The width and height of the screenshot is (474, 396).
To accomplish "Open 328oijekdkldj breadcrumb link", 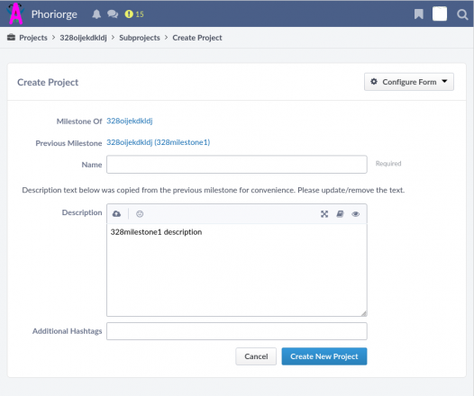I will click(x=83, y=38).
